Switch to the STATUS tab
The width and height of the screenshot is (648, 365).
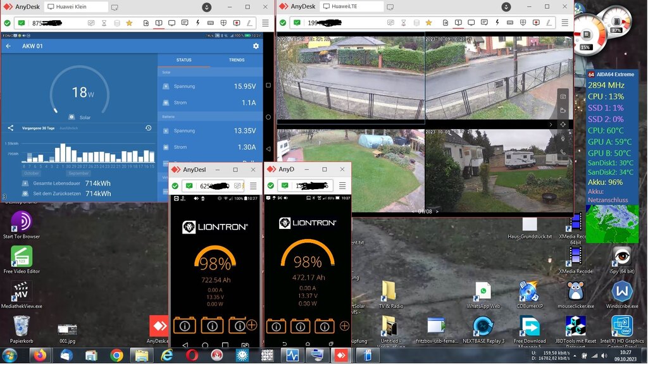[184, 60]
